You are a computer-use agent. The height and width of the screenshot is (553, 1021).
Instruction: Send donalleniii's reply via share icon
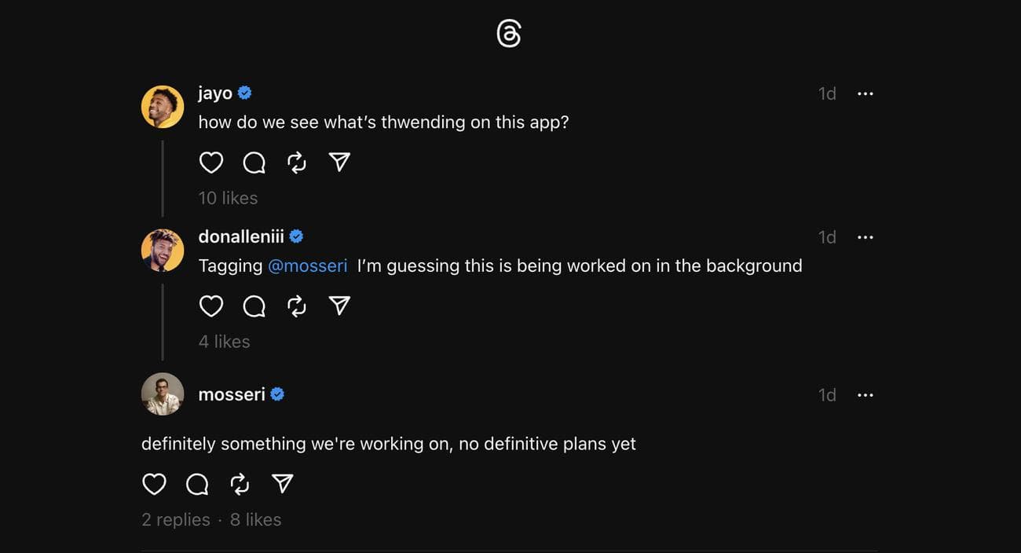coord(339,306)
